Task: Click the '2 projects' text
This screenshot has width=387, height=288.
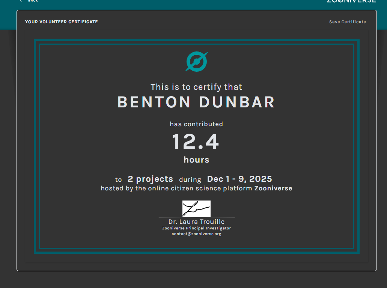Action: point(150,179)
